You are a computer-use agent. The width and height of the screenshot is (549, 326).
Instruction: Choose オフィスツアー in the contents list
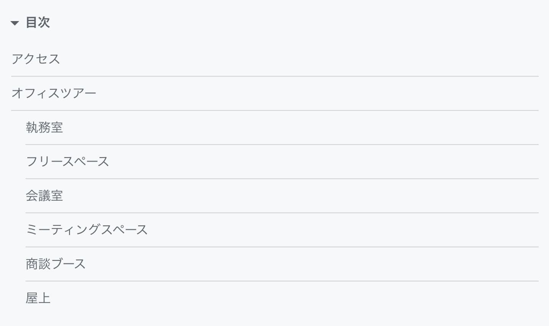(54, 93)
